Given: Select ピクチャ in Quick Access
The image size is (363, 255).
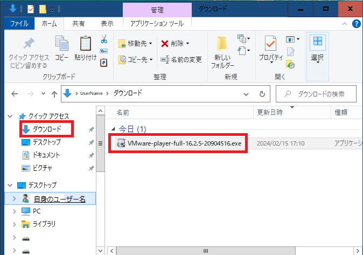Looking at the screenshot, I should point(37,168).
